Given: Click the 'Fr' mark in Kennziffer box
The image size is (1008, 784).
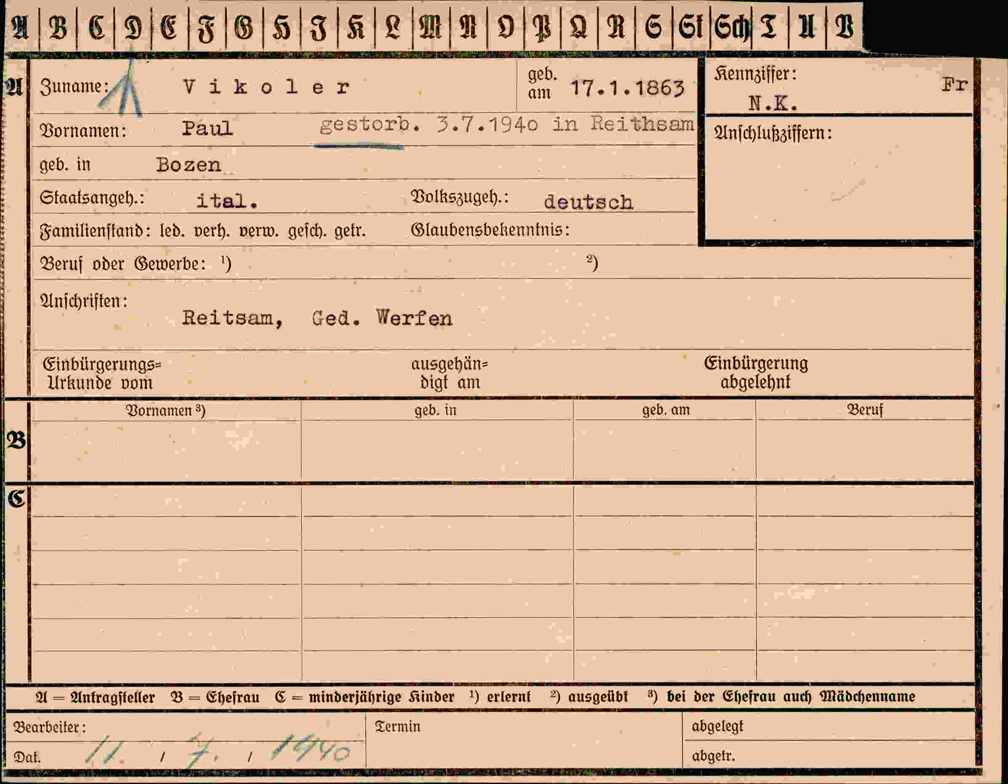Looking at the screenshot, I should (x=955, y=85).
